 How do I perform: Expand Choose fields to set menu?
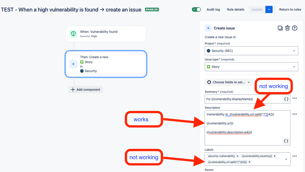229,82
